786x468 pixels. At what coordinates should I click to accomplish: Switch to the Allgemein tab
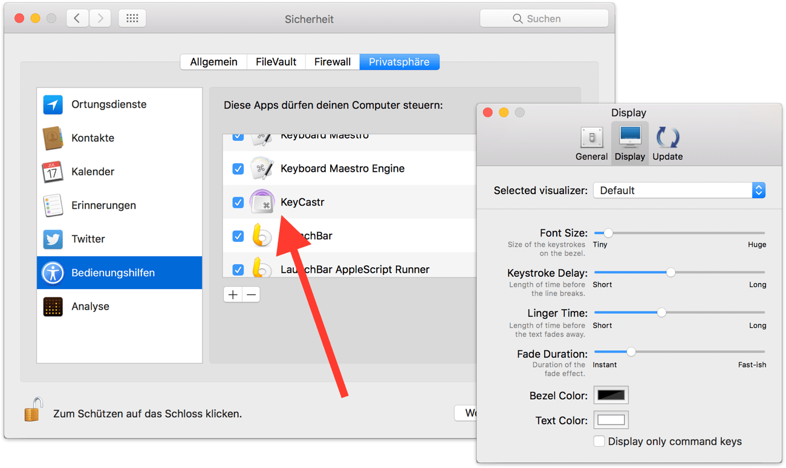(x=213, y=62)
